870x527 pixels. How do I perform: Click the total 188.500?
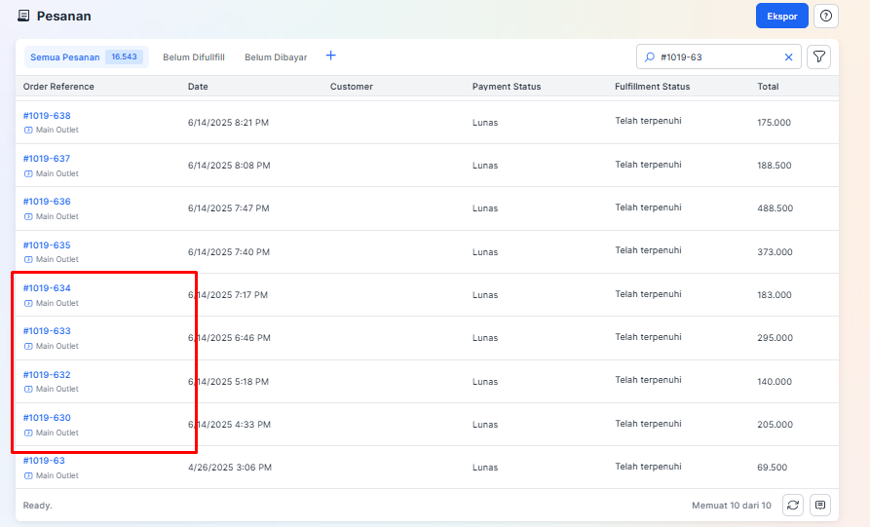pyautogui.click(x=774, y=166)
